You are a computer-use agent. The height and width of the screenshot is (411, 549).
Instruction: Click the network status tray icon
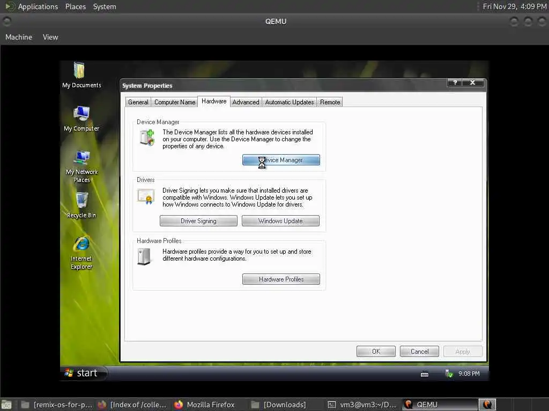click(x=449, y=374)
